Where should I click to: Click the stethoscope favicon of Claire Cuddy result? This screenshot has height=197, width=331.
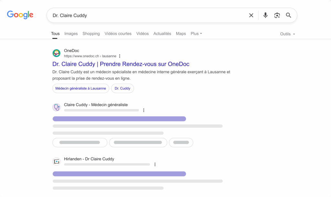[56, 107]
